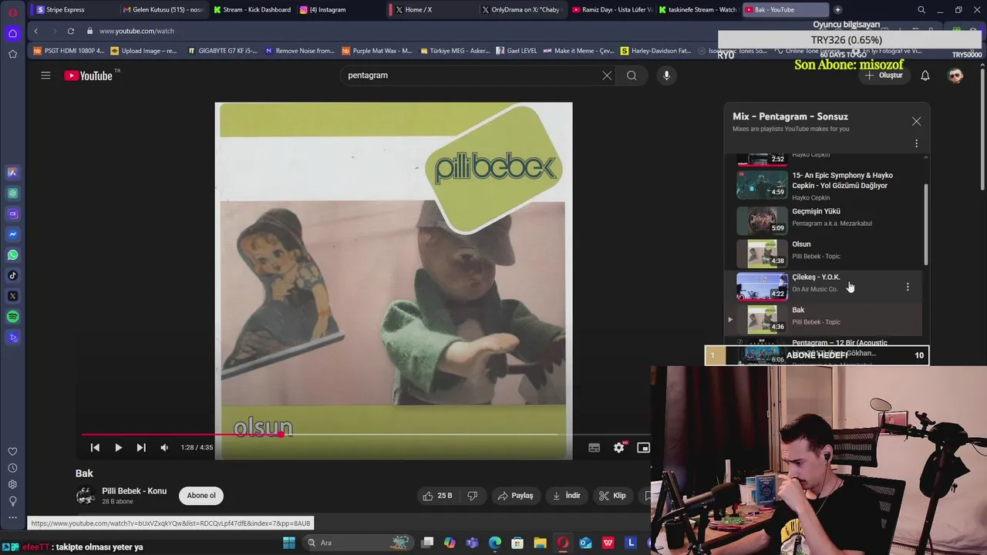
Task: Dislike the video
Action: tap(473, 496)
